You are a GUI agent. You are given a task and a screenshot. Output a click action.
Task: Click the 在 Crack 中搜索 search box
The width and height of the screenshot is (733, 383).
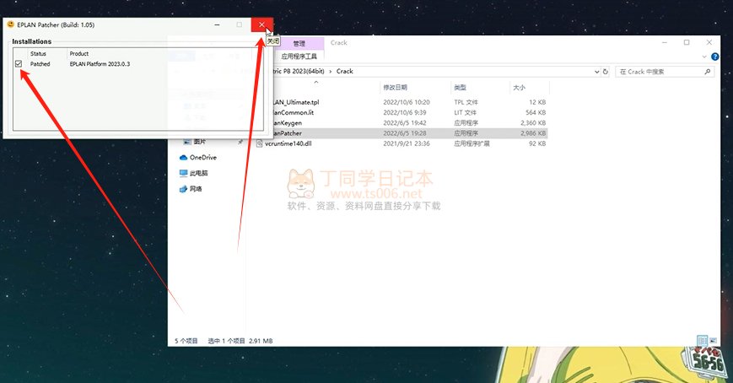pyautogui.click(x=666, y=72)
